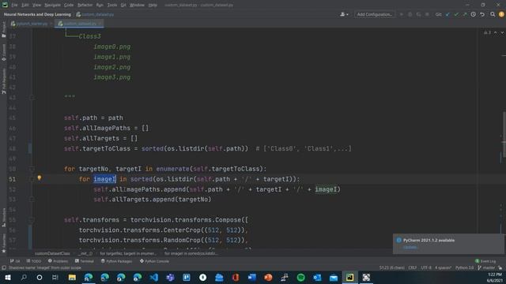The image size is (506, 284).
Task: Go to next highlighted warning arrow
Action: click(x=502, y=32)
